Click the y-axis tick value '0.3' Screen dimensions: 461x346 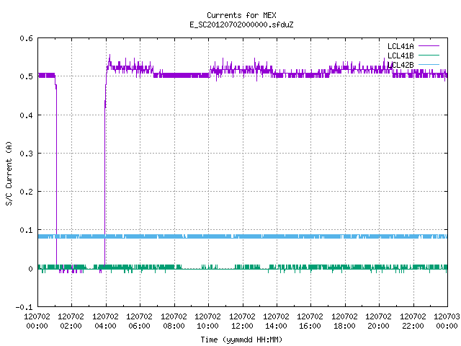26,154
